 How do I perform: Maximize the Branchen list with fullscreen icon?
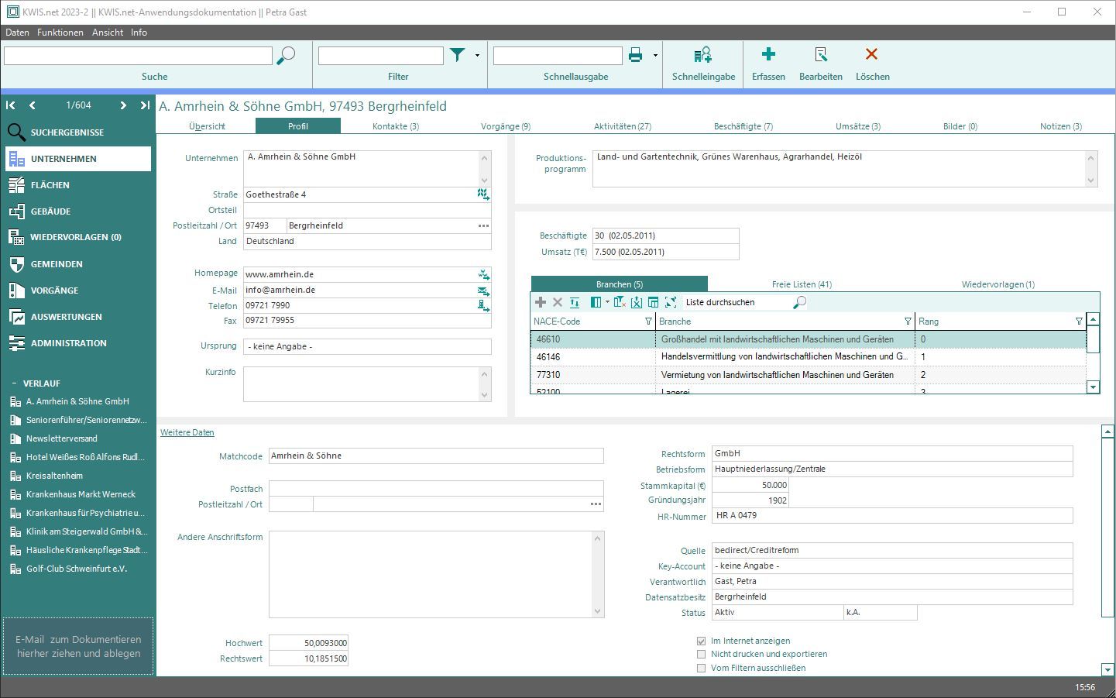coord(671,302)
